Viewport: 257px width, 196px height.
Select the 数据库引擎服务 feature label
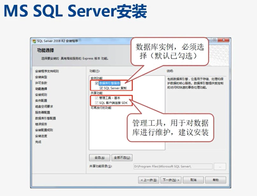pos(110,83)
